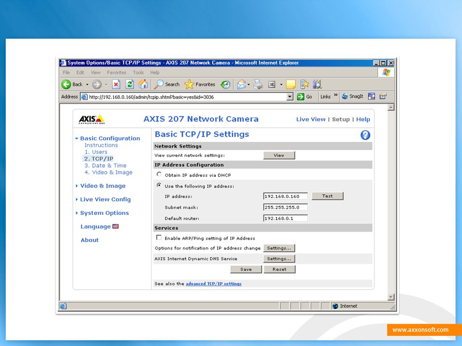Click the last SnagIt toolbar icon

(383, 96)
